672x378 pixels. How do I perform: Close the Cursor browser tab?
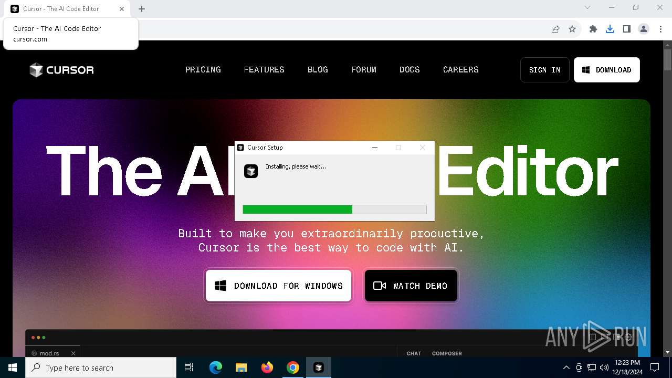coord(122,9)
